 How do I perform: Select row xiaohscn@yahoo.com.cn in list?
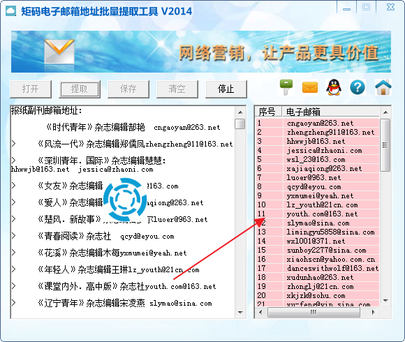318,259
